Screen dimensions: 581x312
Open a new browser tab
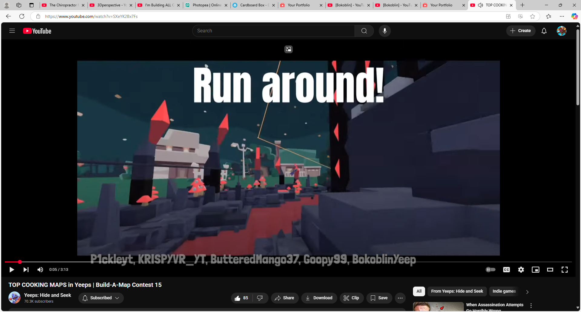click(x=522, y=5)
